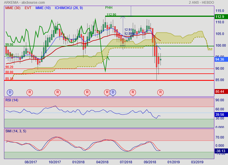This screenshot has height=165, width=228.
Task: Click the blue D marker above 04/2018
Action: pyautogui.click(x=113, y=92)
